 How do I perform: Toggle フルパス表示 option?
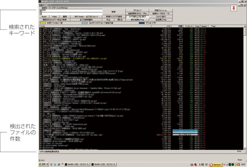[161, 17]
